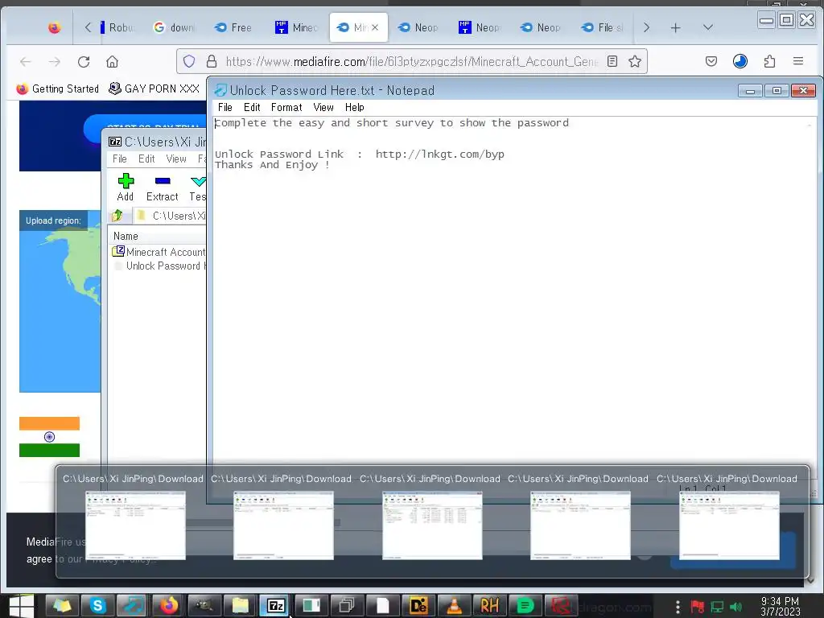Click the blue profile icon in Firefox toolbar
Image resolution: width=824 pixels, height=618 pixels.
[x=740, y=61]
